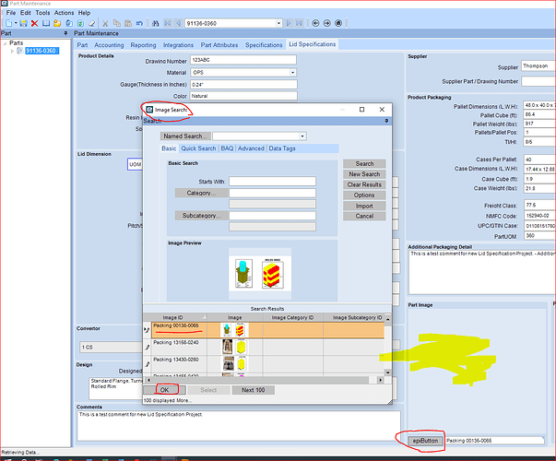The width and height of the screenshot is (556, 461).
Task: Click the epiButton button
Action: 425,441
